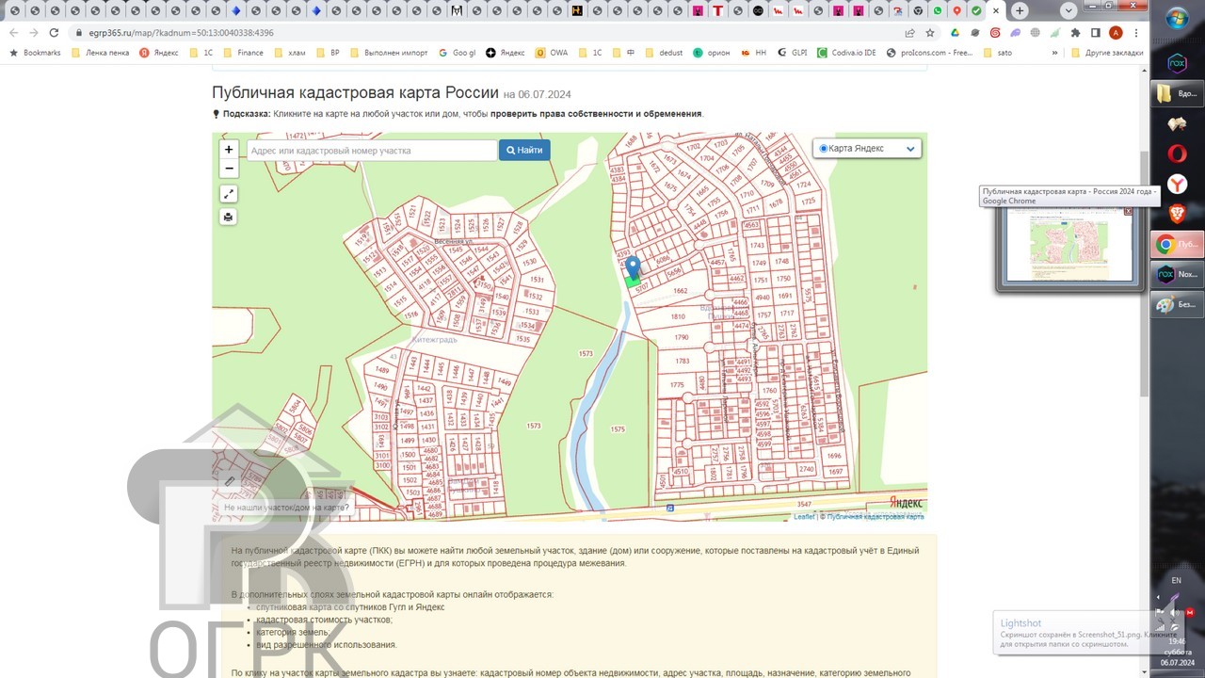This screenshot has height=678, width=1205.
Task: Open Chrome three-dot menu
Action: (x=1136, y=32)
